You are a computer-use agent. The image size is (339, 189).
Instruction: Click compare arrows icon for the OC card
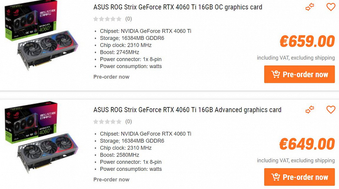click(x=310, y=7)
